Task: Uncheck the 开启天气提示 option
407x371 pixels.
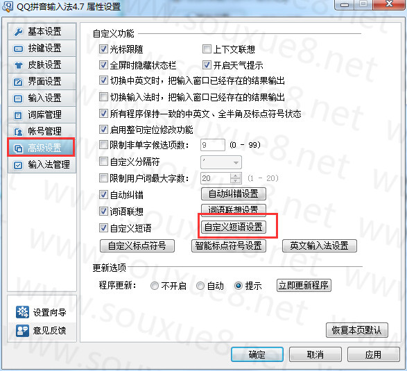Action: coord(207,65)
